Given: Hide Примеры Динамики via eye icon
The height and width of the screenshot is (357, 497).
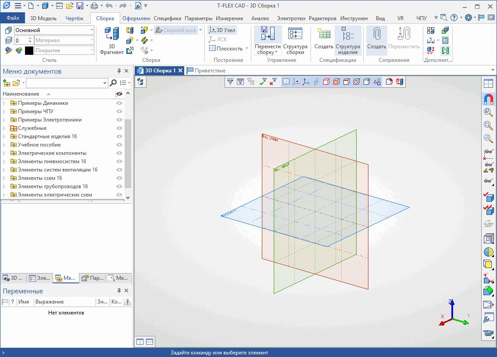Looking at the screenshot, I should [119, 104].
